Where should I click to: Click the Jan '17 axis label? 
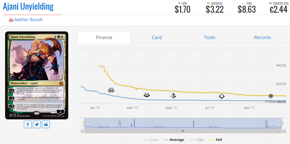tap(95, 108)
